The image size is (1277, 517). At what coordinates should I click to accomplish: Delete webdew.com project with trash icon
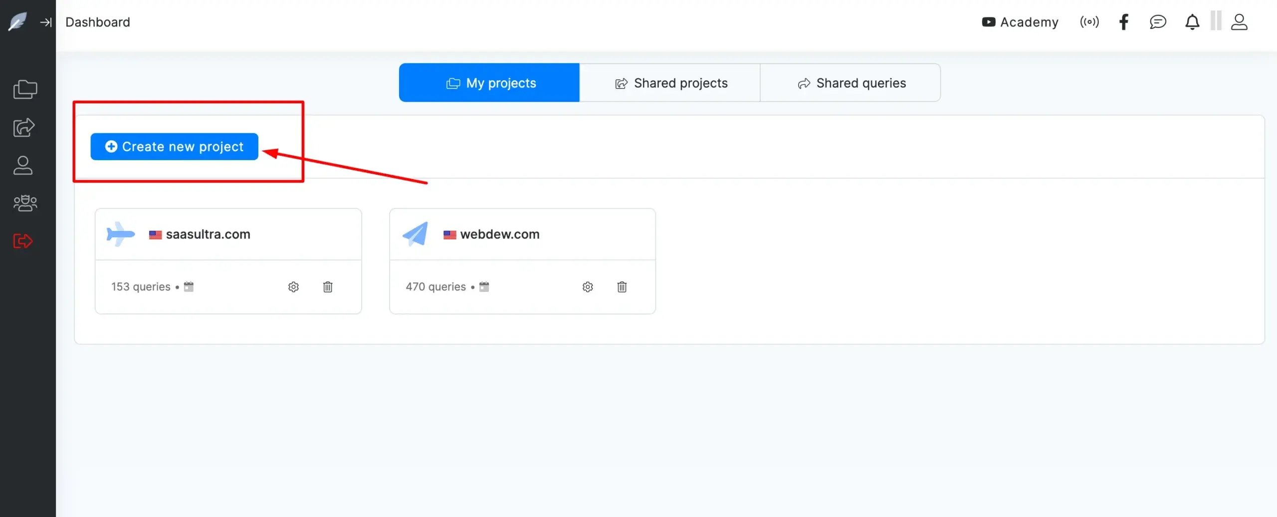click(622, 287)
